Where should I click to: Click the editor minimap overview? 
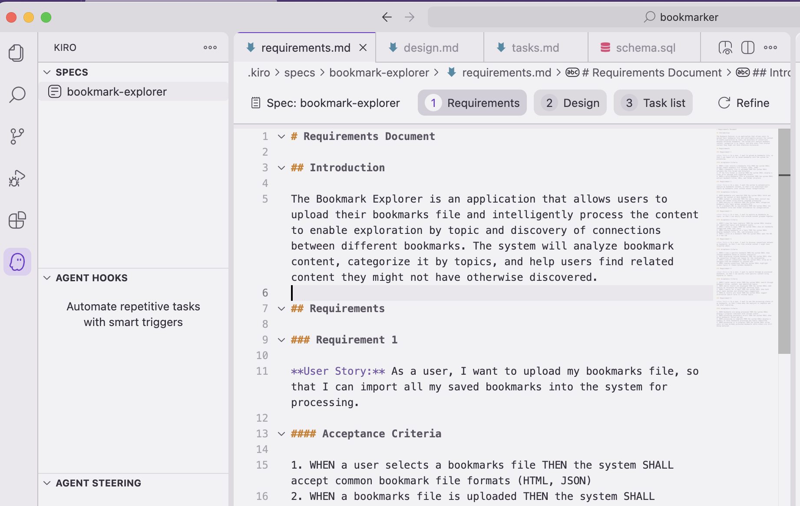pos(745,227)
